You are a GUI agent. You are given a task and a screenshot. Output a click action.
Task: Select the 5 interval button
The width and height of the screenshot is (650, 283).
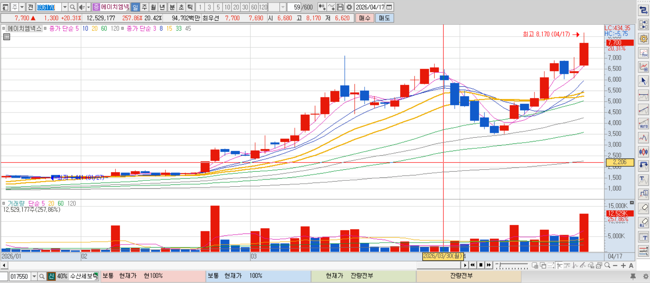tap(218, 7)
